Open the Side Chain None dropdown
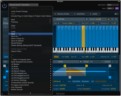The width and height of the screenshot is (121, 96). [112, 5]
